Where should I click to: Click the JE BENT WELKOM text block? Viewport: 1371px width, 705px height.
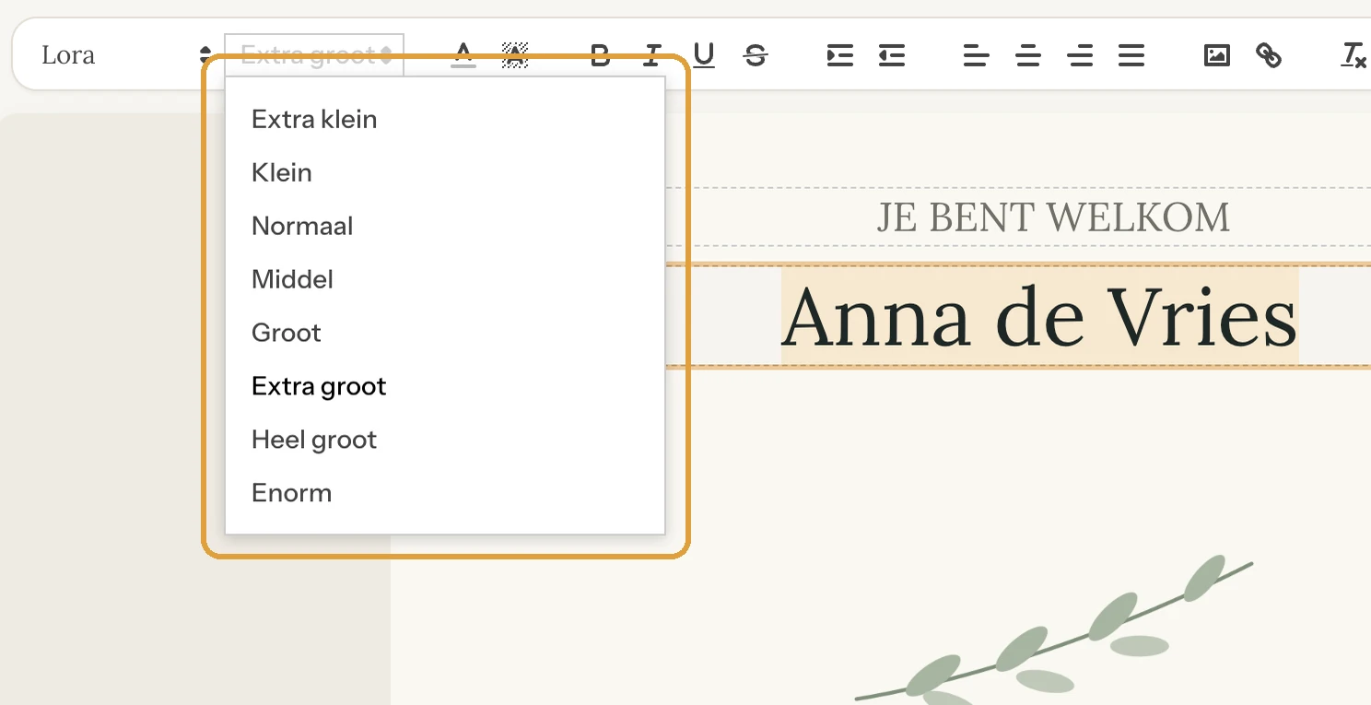click(x=1053, y=217)
